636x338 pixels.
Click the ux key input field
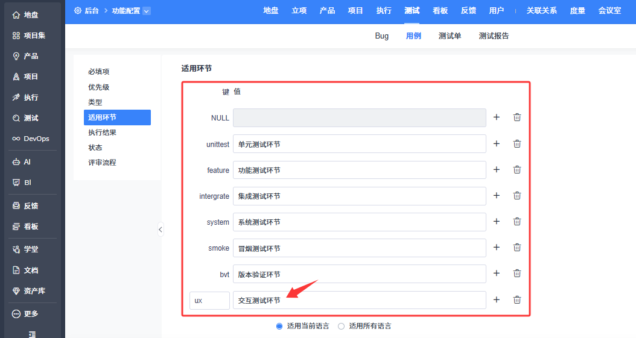209,300
